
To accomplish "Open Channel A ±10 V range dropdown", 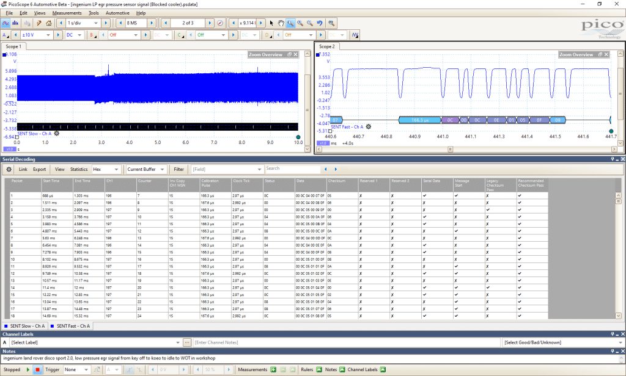I will coord(48,35).
